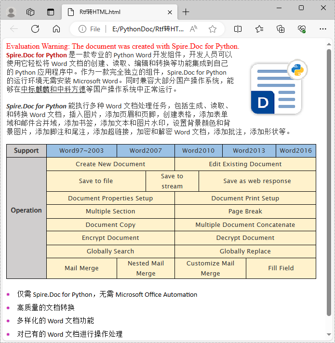Go to the browser home page
The height and width of the screenshot is (343, 335).
click(x=56, y=29)
